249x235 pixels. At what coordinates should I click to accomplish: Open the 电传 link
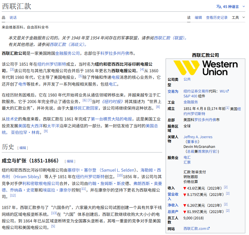tap(22, 84)
